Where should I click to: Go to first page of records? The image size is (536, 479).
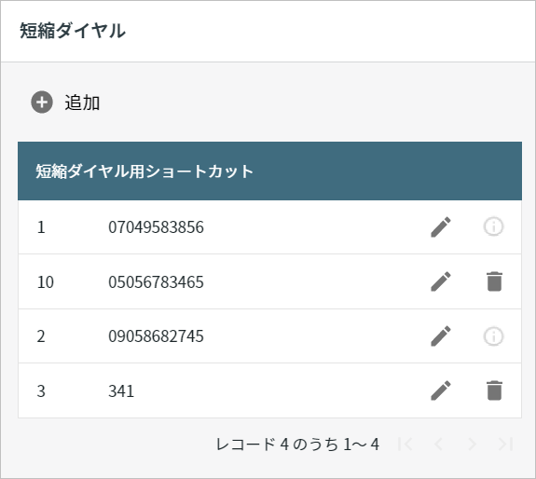[x=405, y=445]
